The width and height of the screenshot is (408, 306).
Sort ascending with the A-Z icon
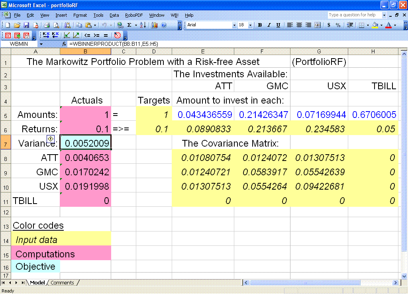[143, 25]
